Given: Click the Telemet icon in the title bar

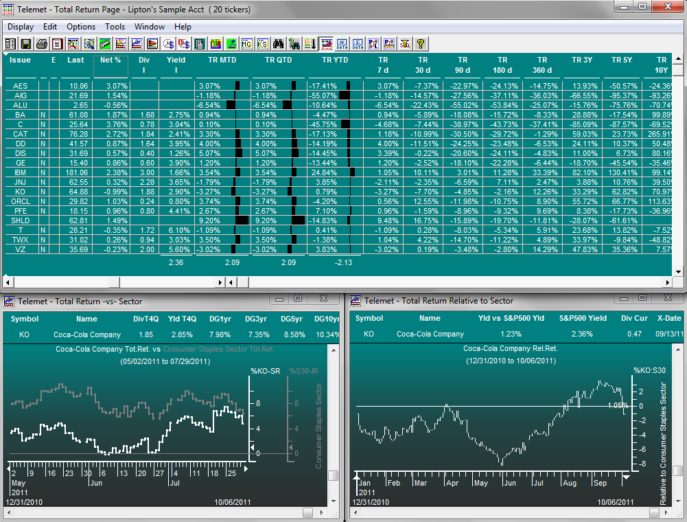Looking at the screenshot, I should click(8, 9).
